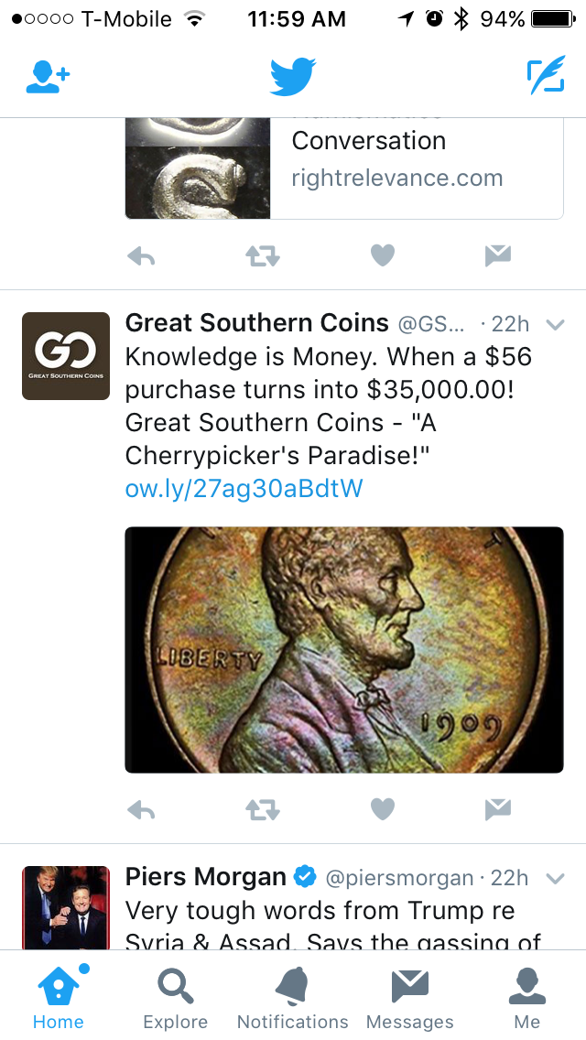Switch to the Explore tab
The image size is (586, 1040).
pyautogui.click(x=175, y=998)
